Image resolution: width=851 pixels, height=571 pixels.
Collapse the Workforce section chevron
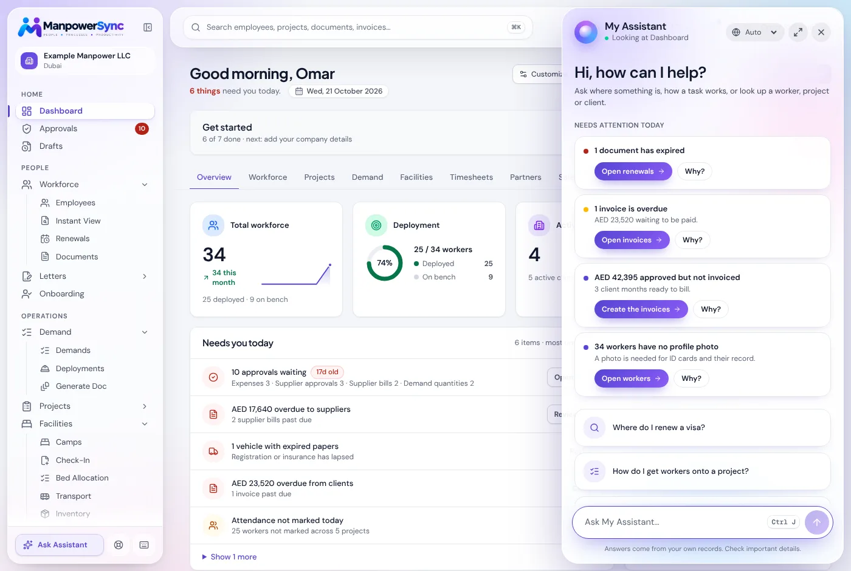pyautogui.click(x=145, y=185)
